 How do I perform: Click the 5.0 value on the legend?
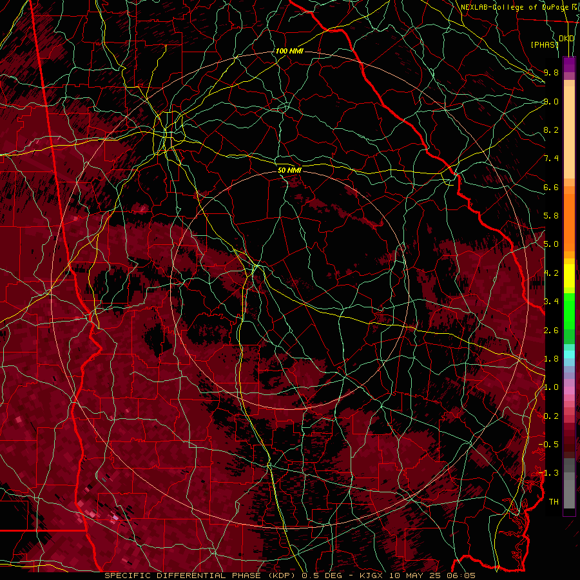click(x=551, y=244)
